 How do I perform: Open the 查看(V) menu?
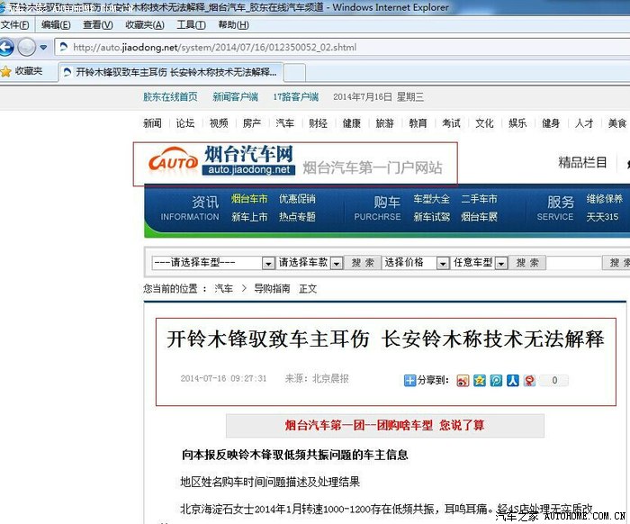97,25
